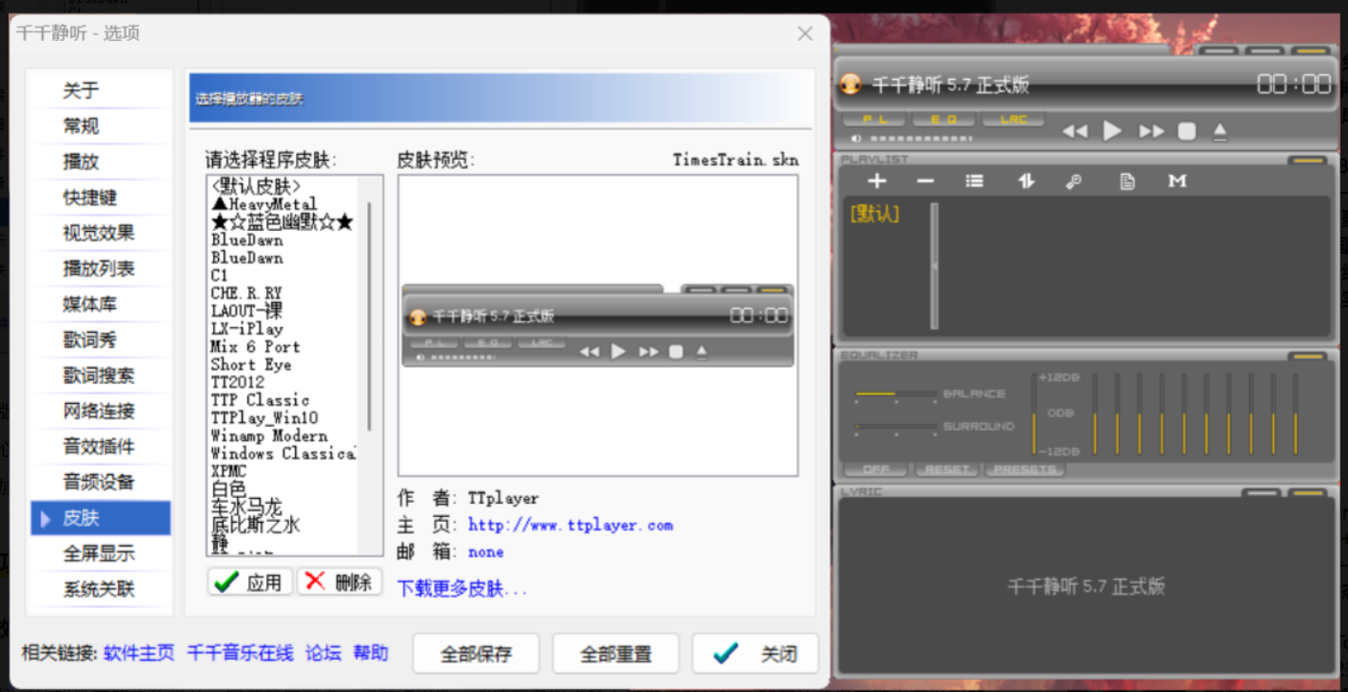Click the 删除 delete skin button

[x=340, y=582]
